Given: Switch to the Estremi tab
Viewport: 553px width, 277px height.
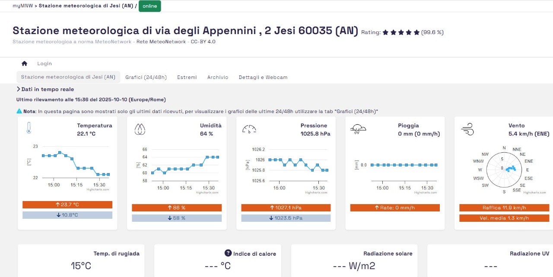Looking at the screenshot, I should [187, 77].
